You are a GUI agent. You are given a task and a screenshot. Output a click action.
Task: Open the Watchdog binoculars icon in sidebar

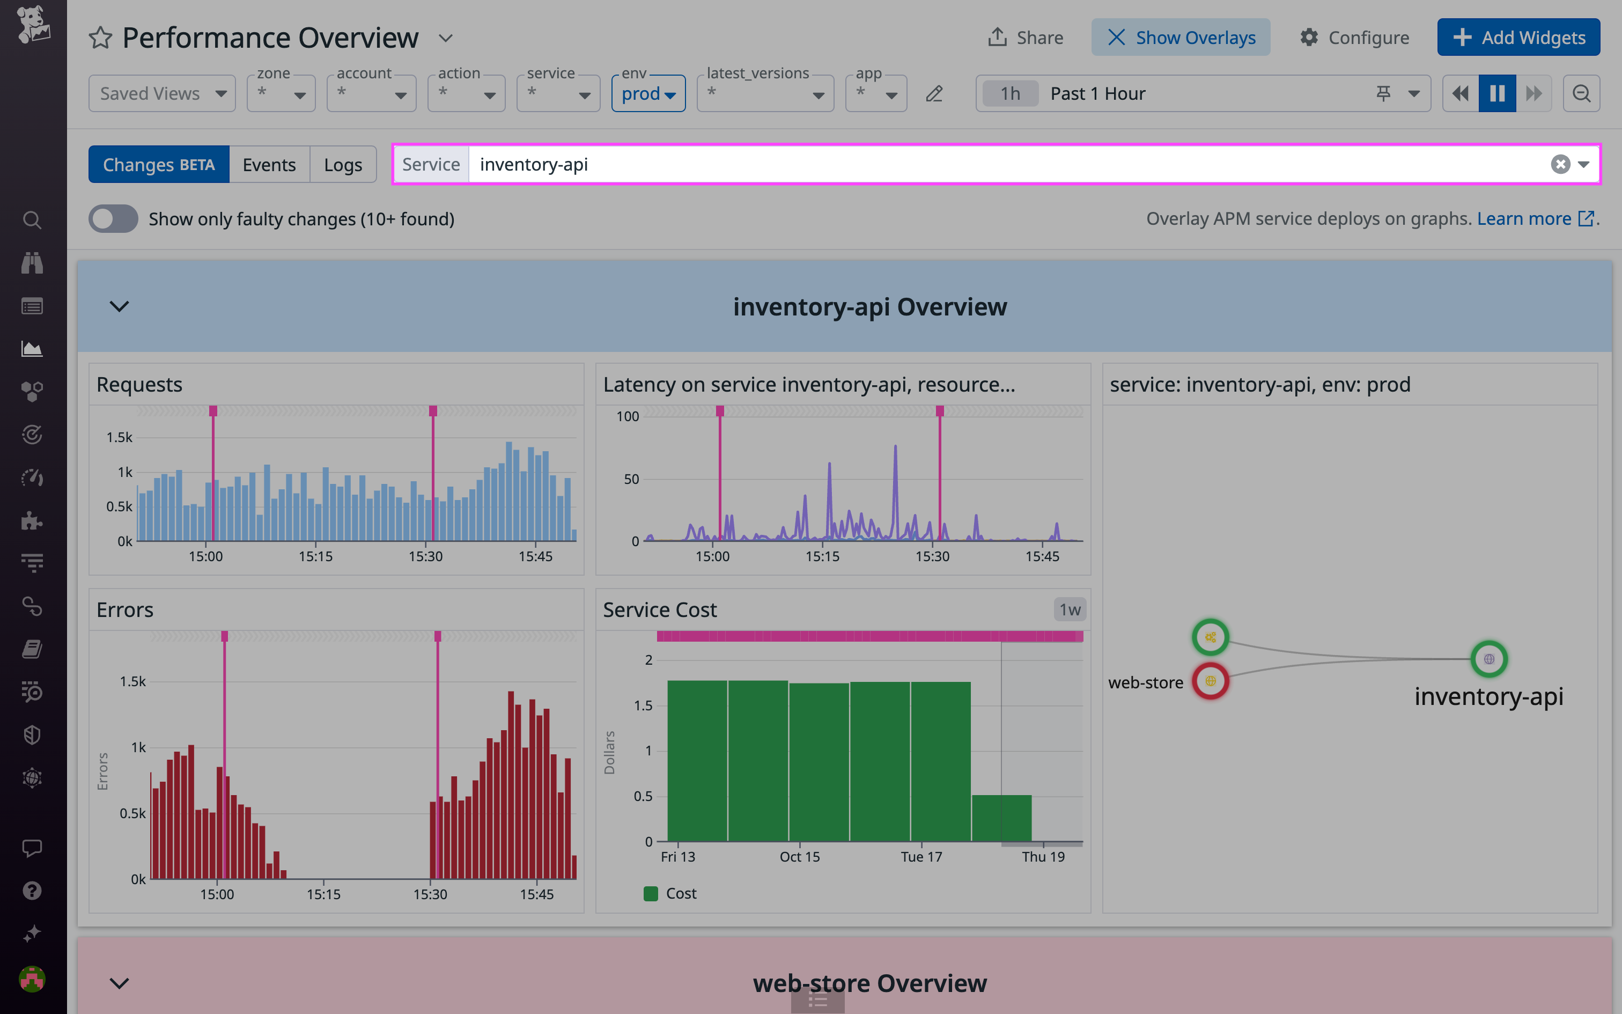32,262
